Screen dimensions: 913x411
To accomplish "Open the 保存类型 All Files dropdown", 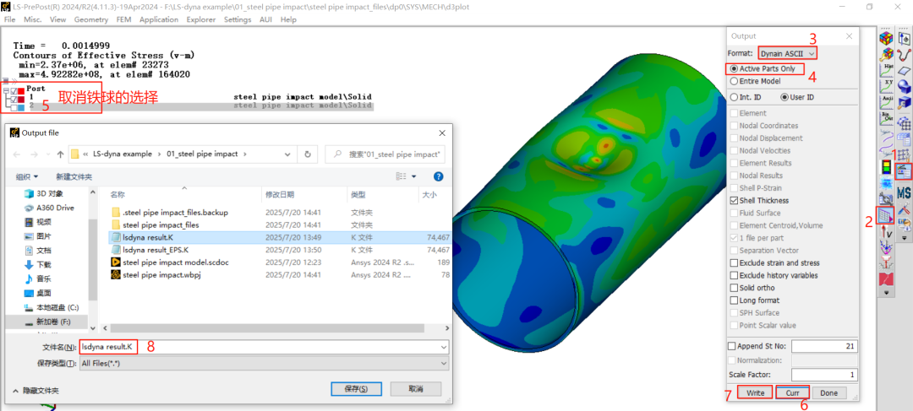I will click(x=445, y=363).
